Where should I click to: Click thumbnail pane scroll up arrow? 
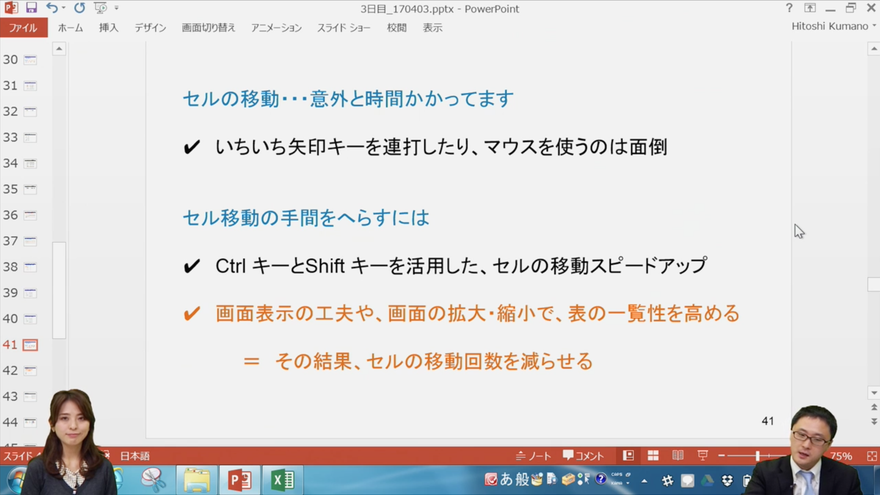click(x=59, y=49)
